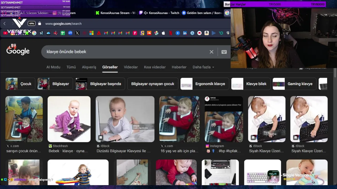This screenshot has height=189, width=337.
Task: Expand the Daha fazla dropdown
Action: [x=203, y=67]
